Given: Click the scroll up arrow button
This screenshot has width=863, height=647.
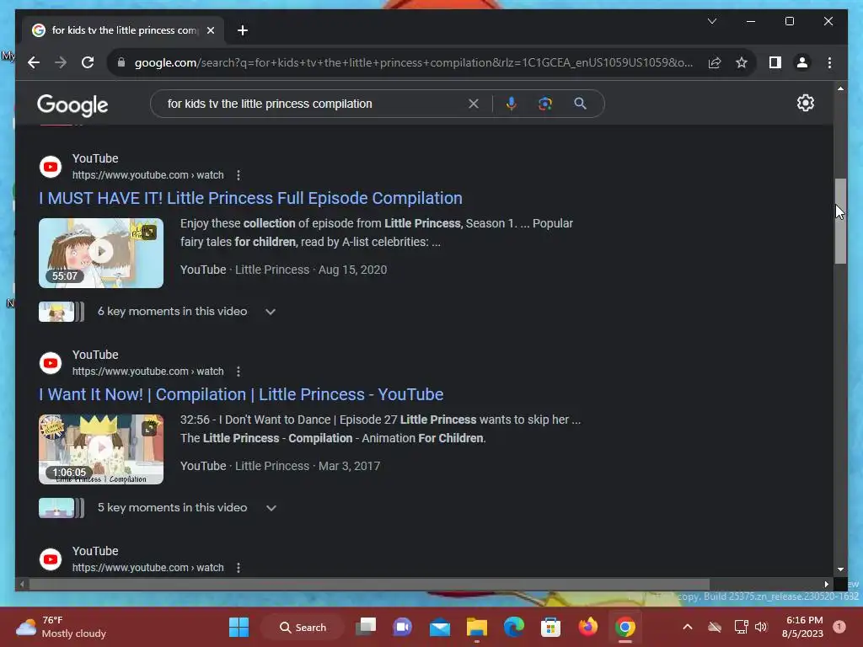Looking at the screenshot, I should click(x=840, y=88).
